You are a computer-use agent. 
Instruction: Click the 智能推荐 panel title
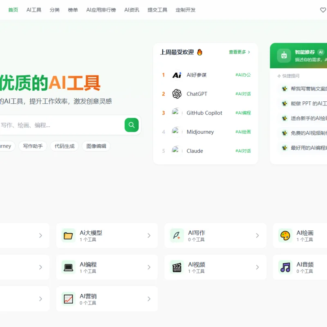tap(305, 52)
